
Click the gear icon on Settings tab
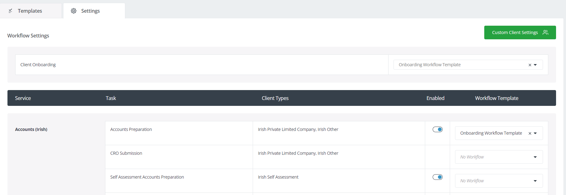(x=74, y=11)
